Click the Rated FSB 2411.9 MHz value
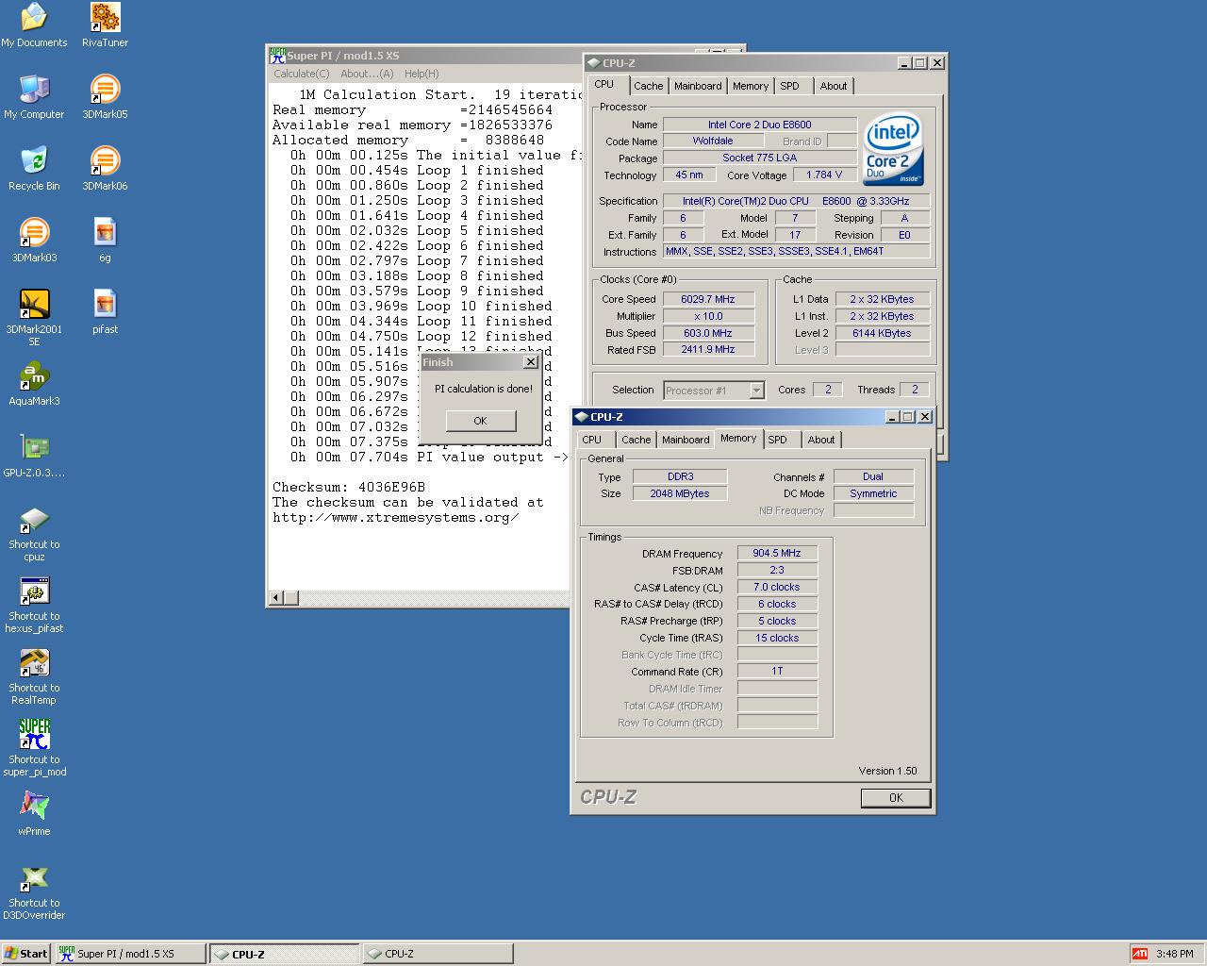The width and height of the screenshot is (1207, 966). pyautogui.click(x=707, y=349)
